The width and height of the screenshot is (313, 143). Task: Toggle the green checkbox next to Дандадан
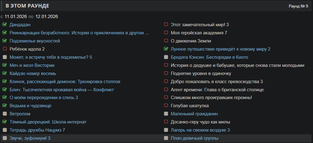point(5,24)
